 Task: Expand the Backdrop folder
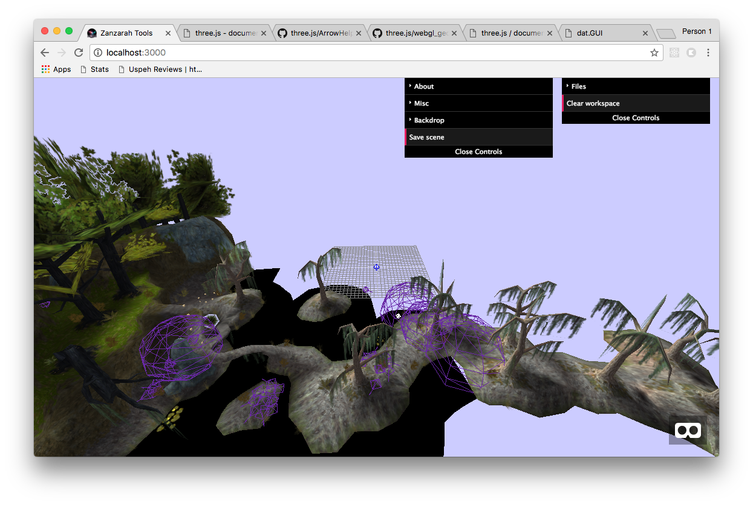click(x=478, y=120)
